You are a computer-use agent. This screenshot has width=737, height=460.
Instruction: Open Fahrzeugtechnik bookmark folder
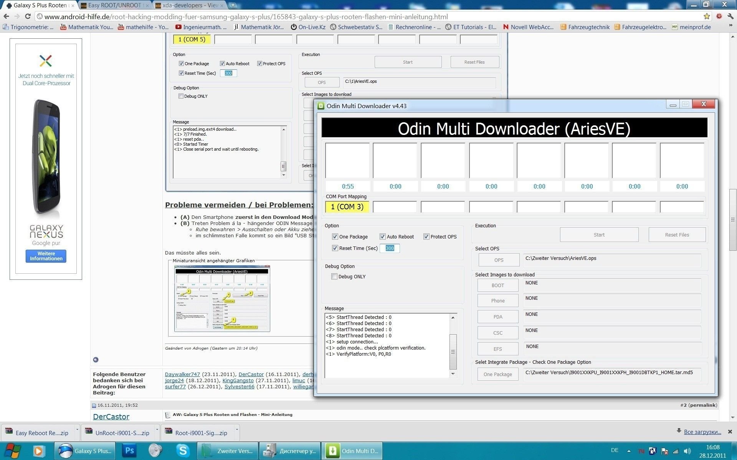point(585,27)
